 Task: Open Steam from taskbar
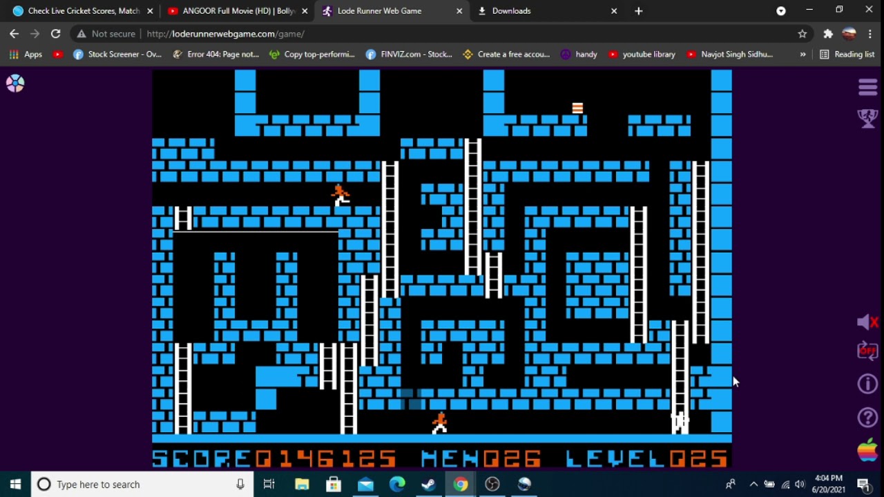[x=429, y=485]
